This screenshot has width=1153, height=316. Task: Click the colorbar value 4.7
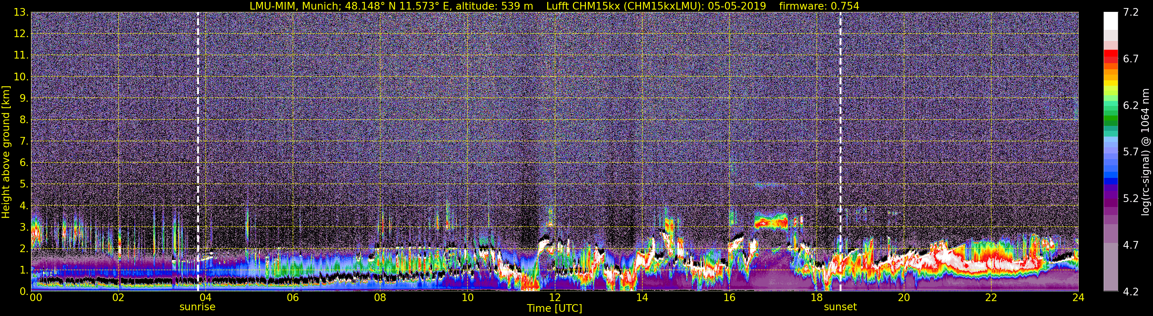click(x=1131, y=245)
